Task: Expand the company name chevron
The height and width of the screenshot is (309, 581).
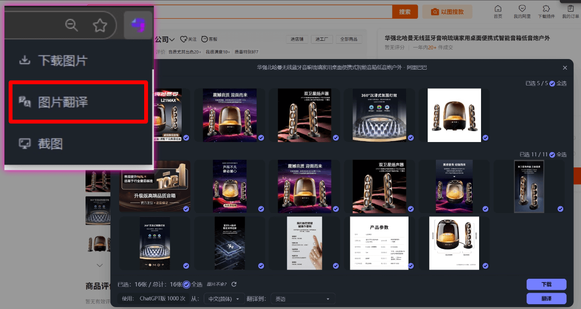Action: pyautogui.click(x=172, y=39)
